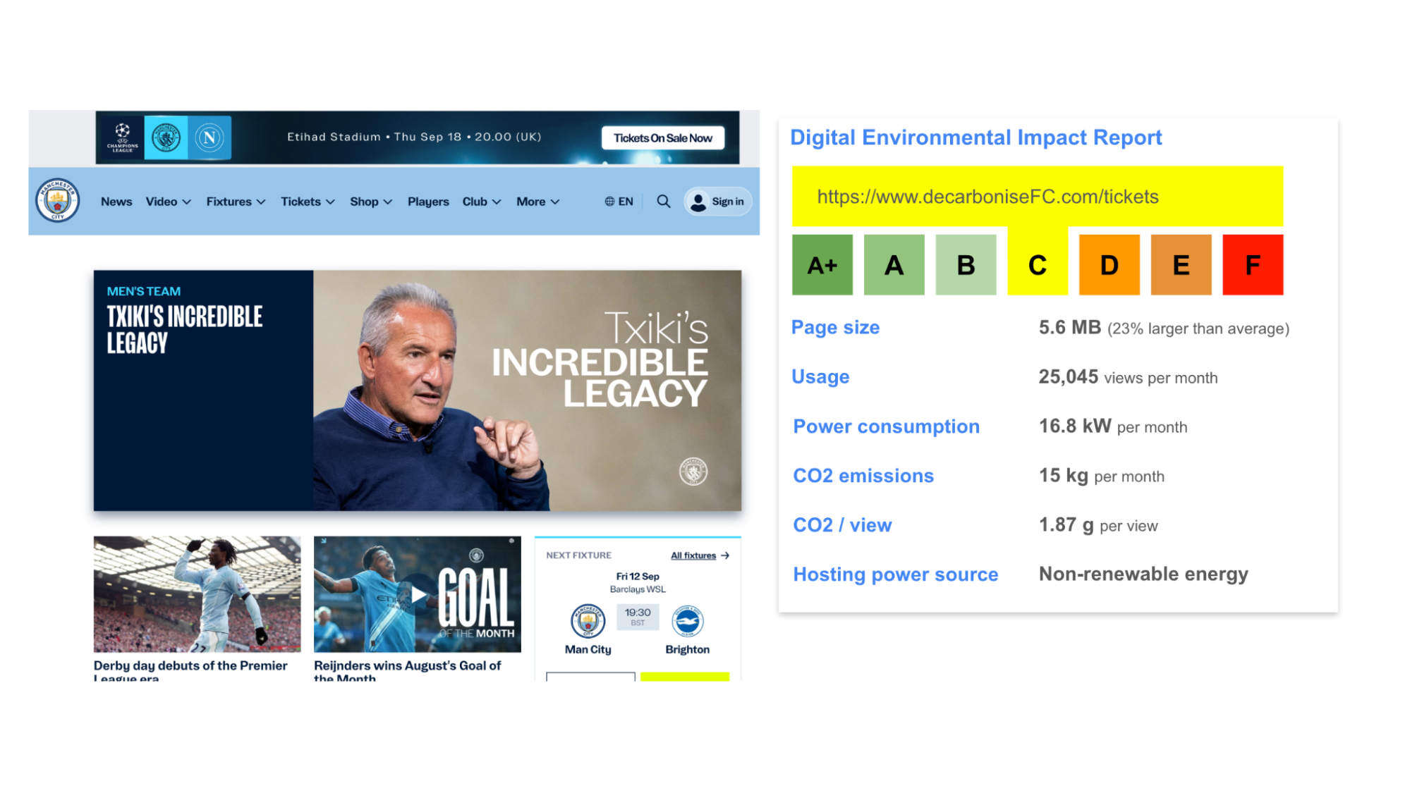1410x793 pixels.
Task: Click Man City crest in Next Fixture card
Action: tap(588, 621)
